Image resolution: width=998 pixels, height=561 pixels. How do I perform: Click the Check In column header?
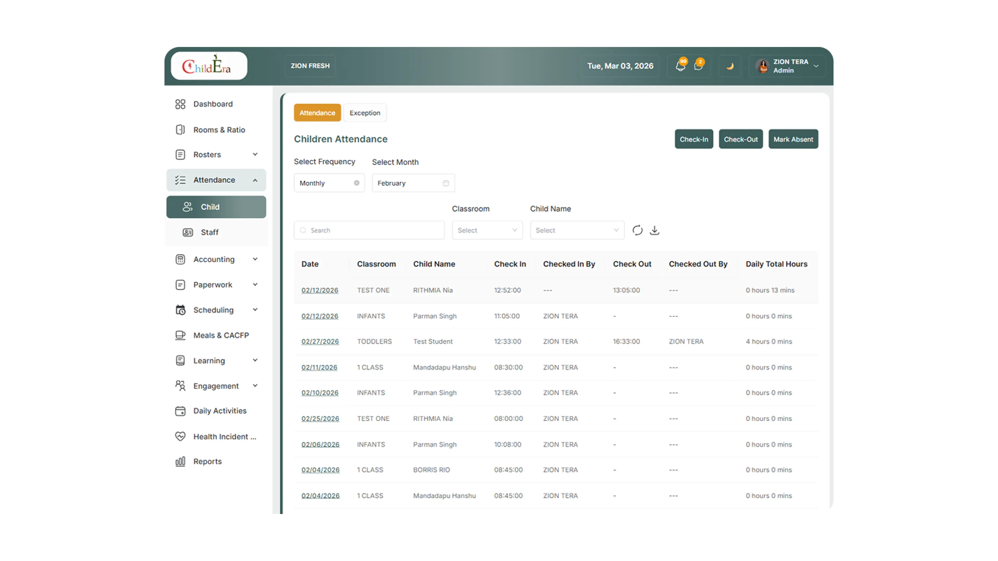pos(510,264)
